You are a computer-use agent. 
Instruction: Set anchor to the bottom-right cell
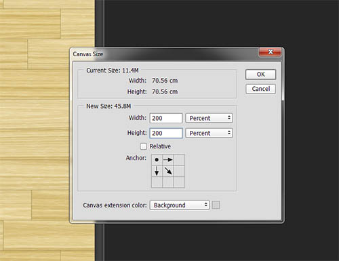coord(179,182)
